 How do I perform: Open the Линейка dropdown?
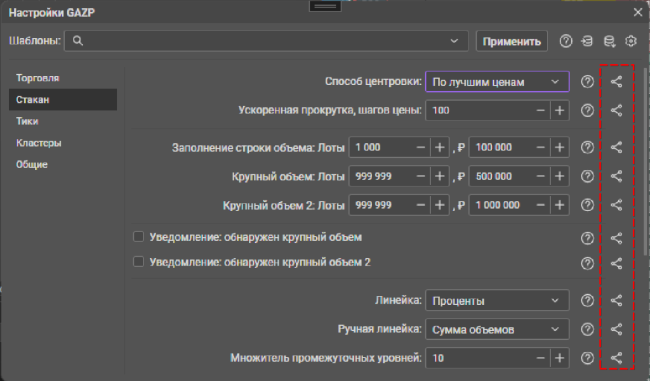tap(498, 300)
